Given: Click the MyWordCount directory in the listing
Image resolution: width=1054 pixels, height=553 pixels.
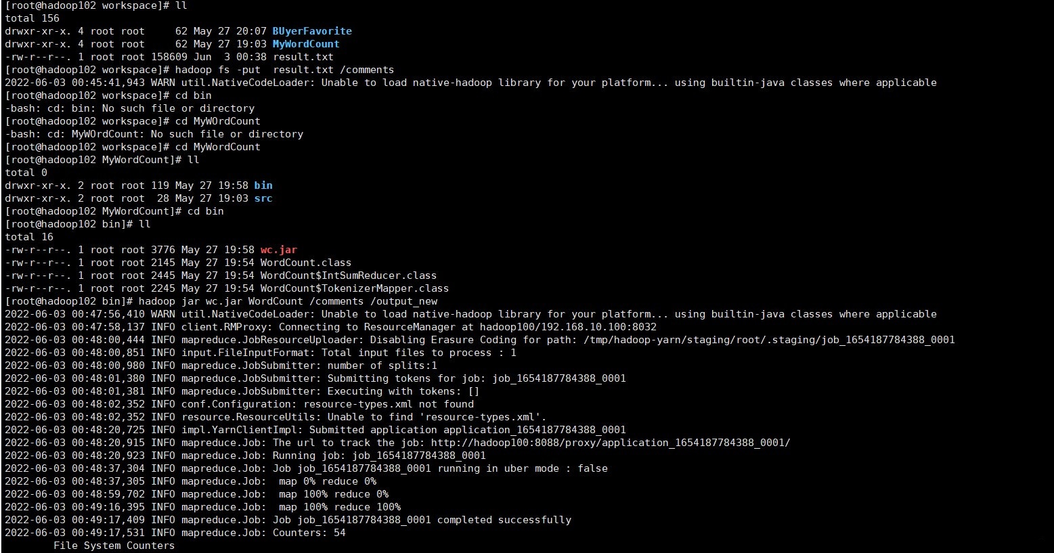Looking at the screenshot, I should 306,44.
